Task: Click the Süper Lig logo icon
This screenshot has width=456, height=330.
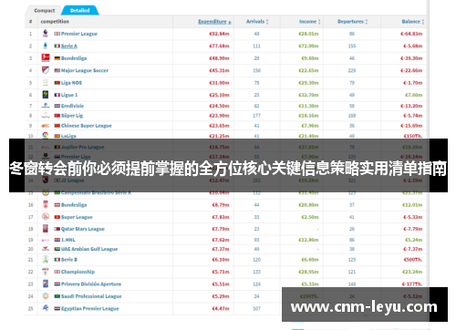Action: coord(46,116)
